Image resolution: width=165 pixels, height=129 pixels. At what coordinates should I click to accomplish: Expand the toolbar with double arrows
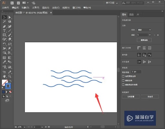(x=2, y=11)
